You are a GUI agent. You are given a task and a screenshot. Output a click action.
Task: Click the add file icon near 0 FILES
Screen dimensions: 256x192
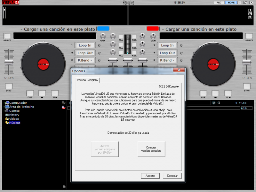(219, 103)
